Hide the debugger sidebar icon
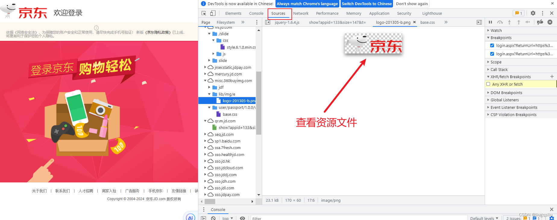Screen dimensions: 557x220 pos(479,22)
